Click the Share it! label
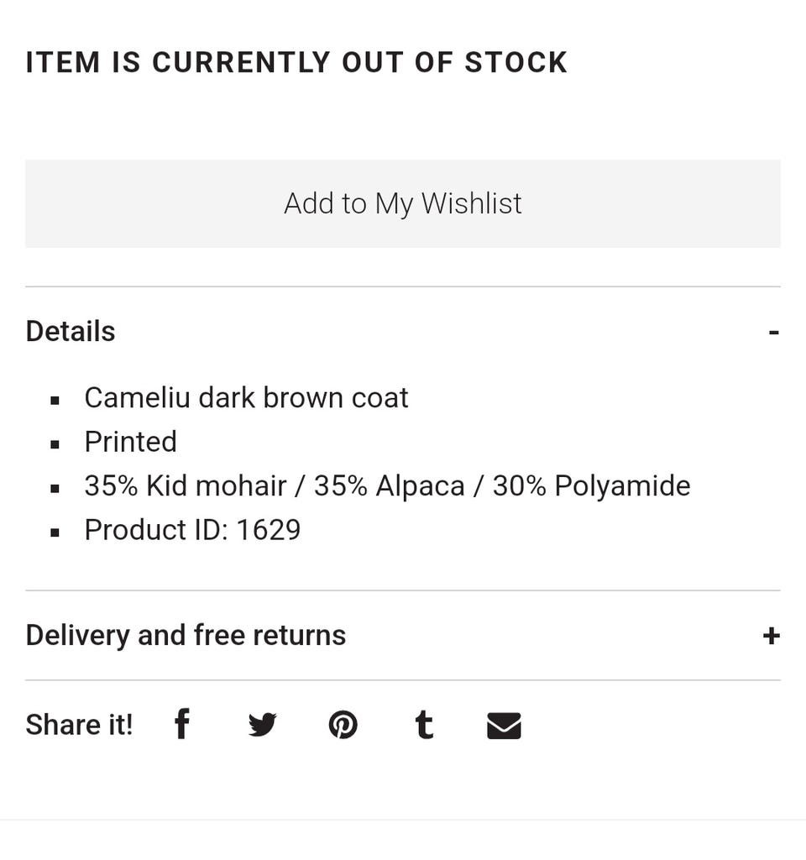The height and width of the screenshot is (860, 806). coord(79,724)
